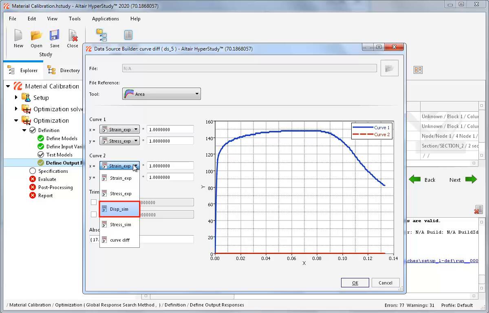Choose Strain_exp in the dropdown list
This screenshot has width=489, height=313.
[x=119, y=178]
